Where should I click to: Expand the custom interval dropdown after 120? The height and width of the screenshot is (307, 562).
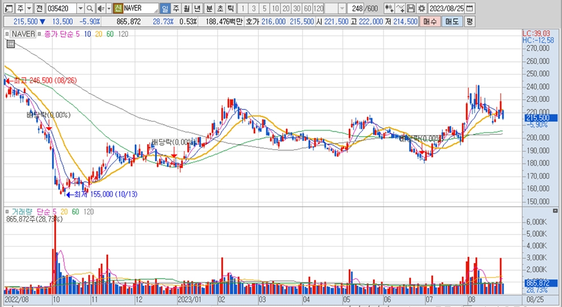pos(342,9)
